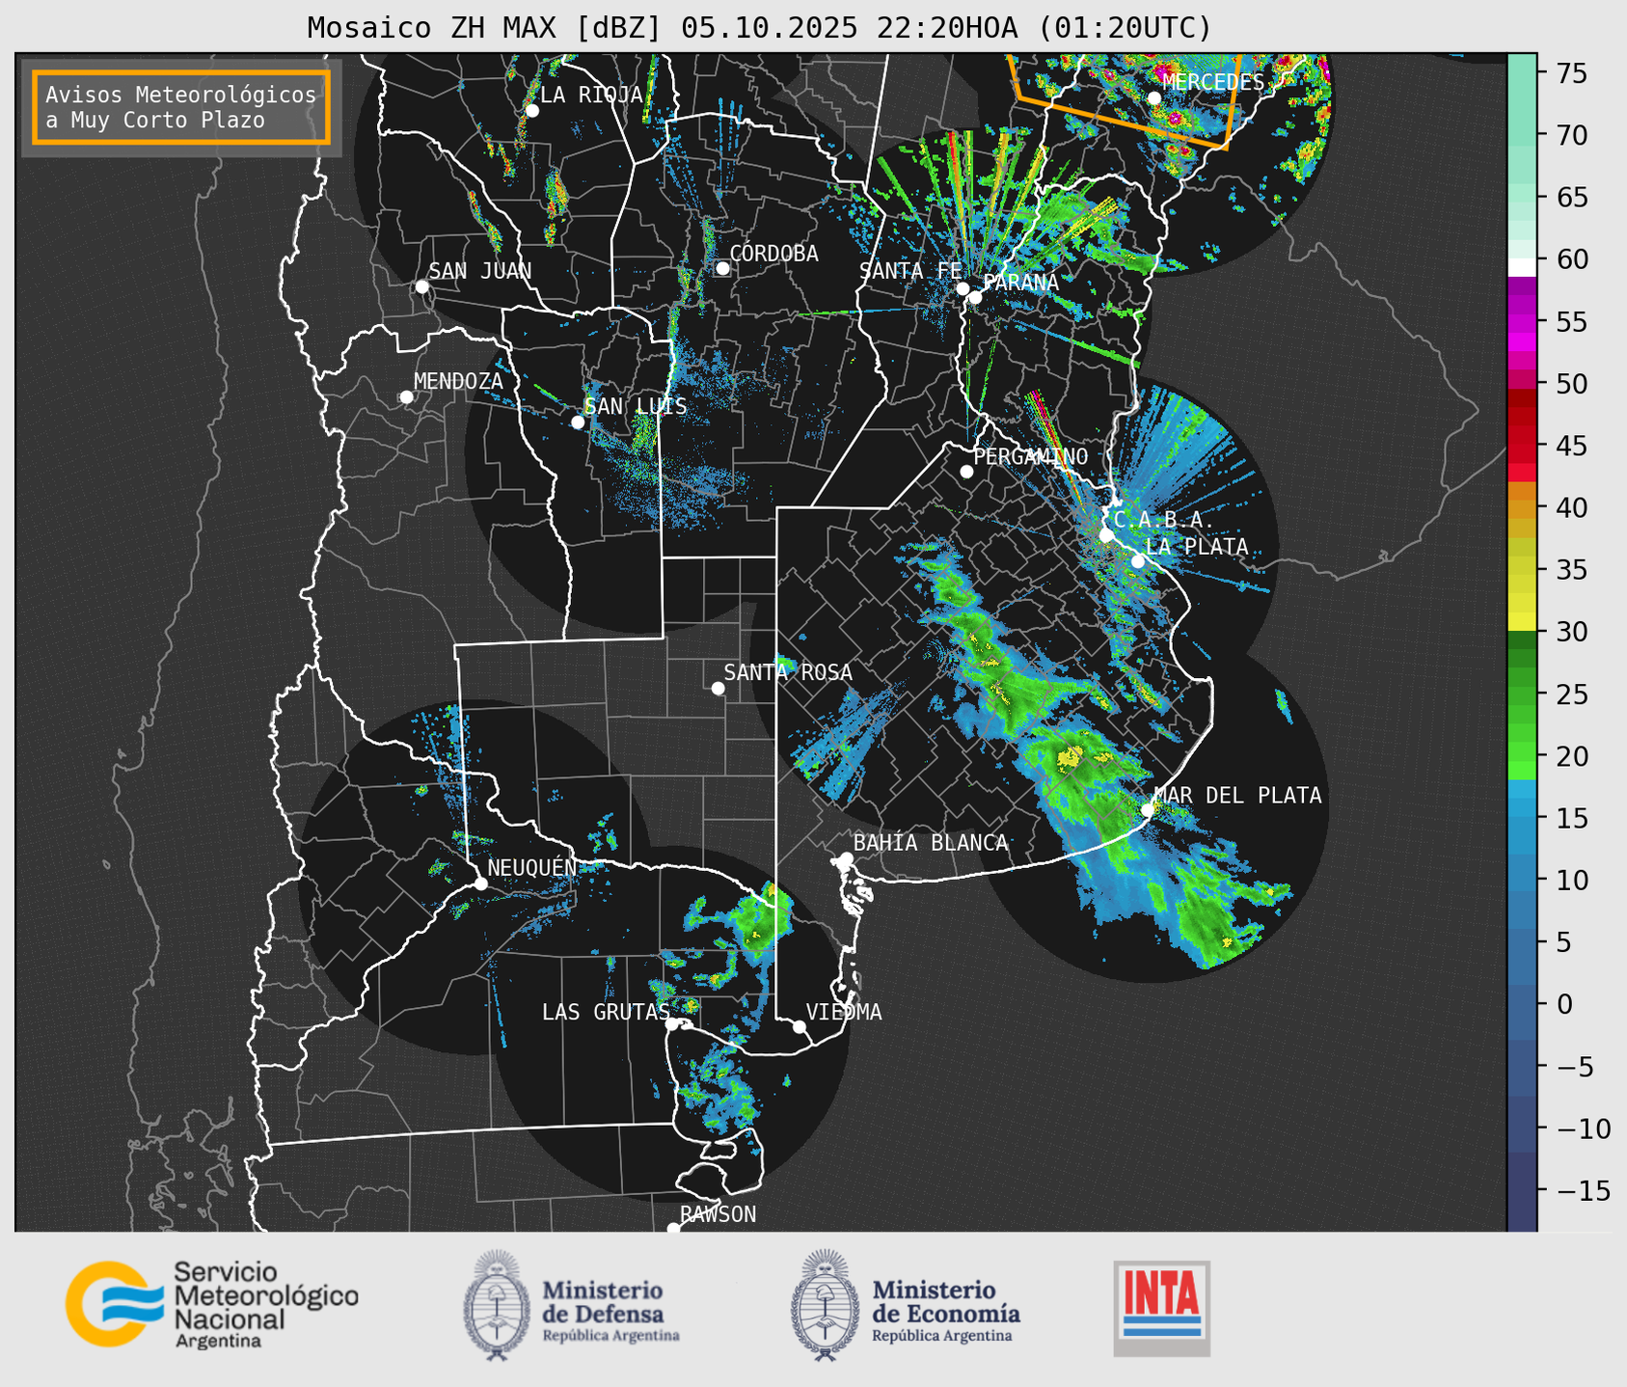Click the Ministerio de Defensa emblem
1627x1387 pixels.
point(497,1305)
